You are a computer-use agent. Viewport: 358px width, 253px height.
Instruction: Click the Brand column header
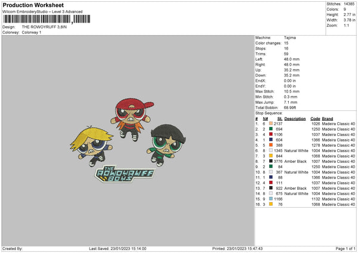328,119
